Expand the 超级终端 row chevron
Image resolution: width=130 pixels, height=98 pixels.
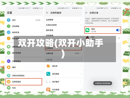41,32
